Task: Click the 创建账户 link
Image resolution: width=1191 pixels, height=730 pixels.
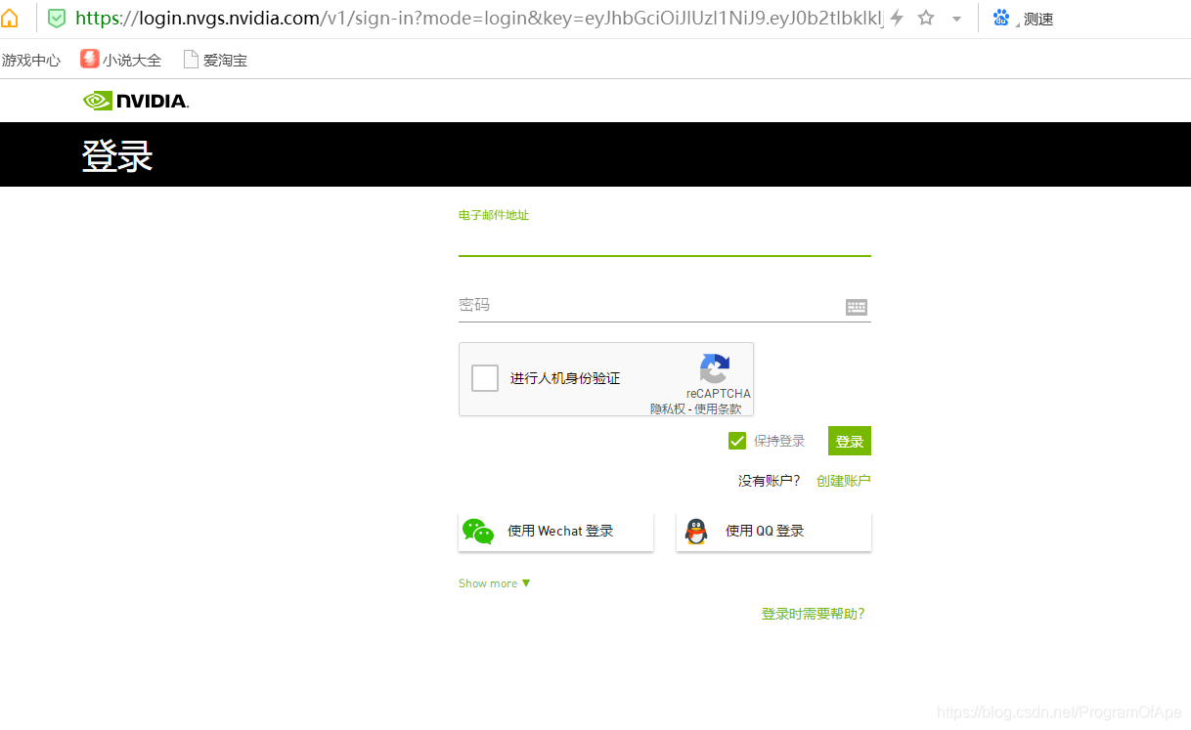Action: coord(844,481)
